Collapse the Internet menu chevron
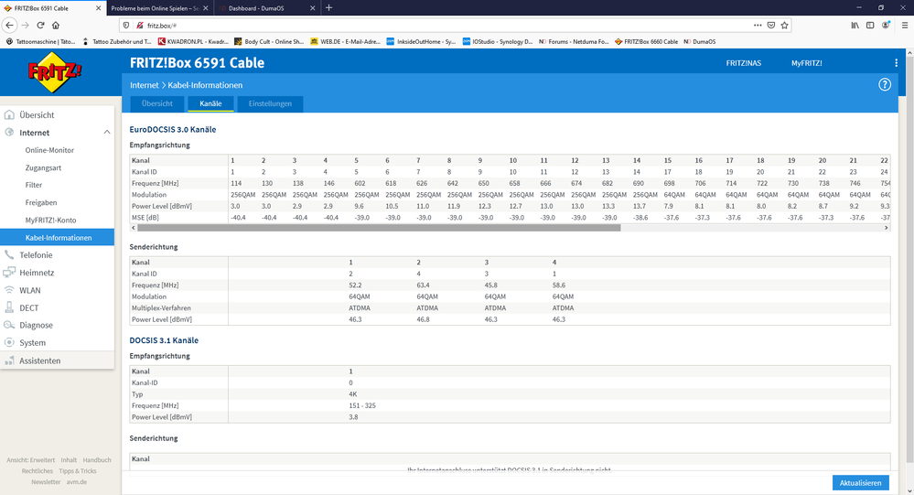Viewport: 914px width, 495px height. coord(107,133)
